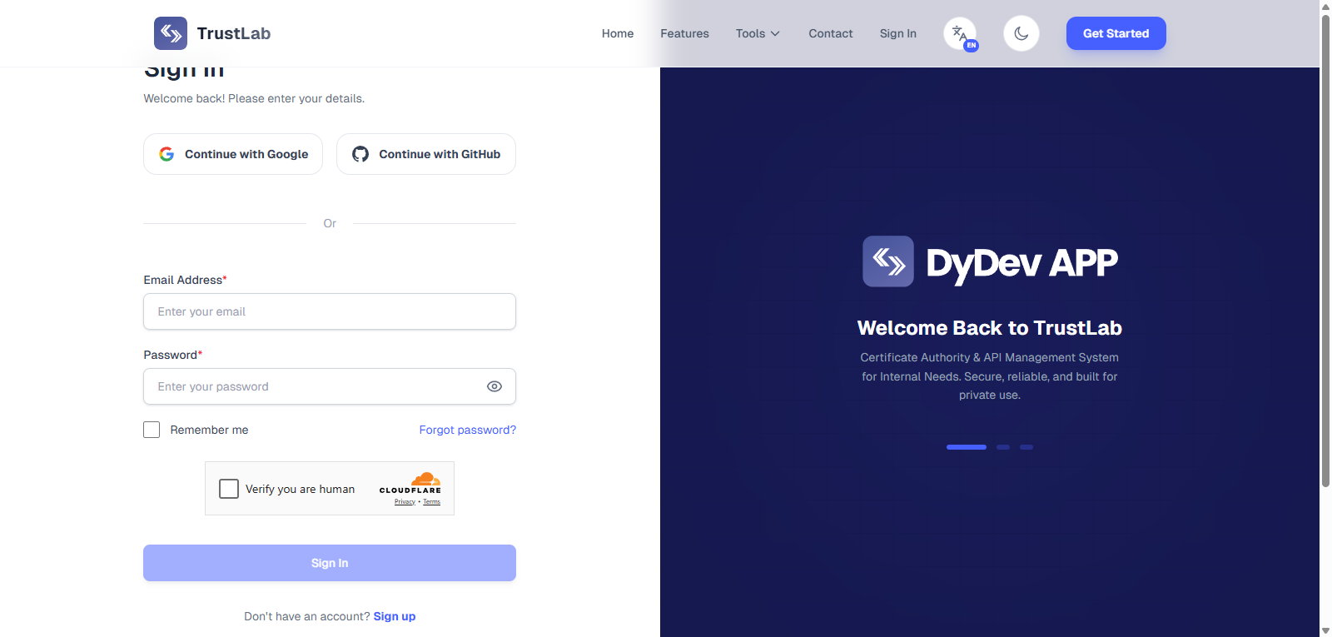Open Cloudflare Privacy link
The image size is (1332, 637).
(x=405, y=502)
